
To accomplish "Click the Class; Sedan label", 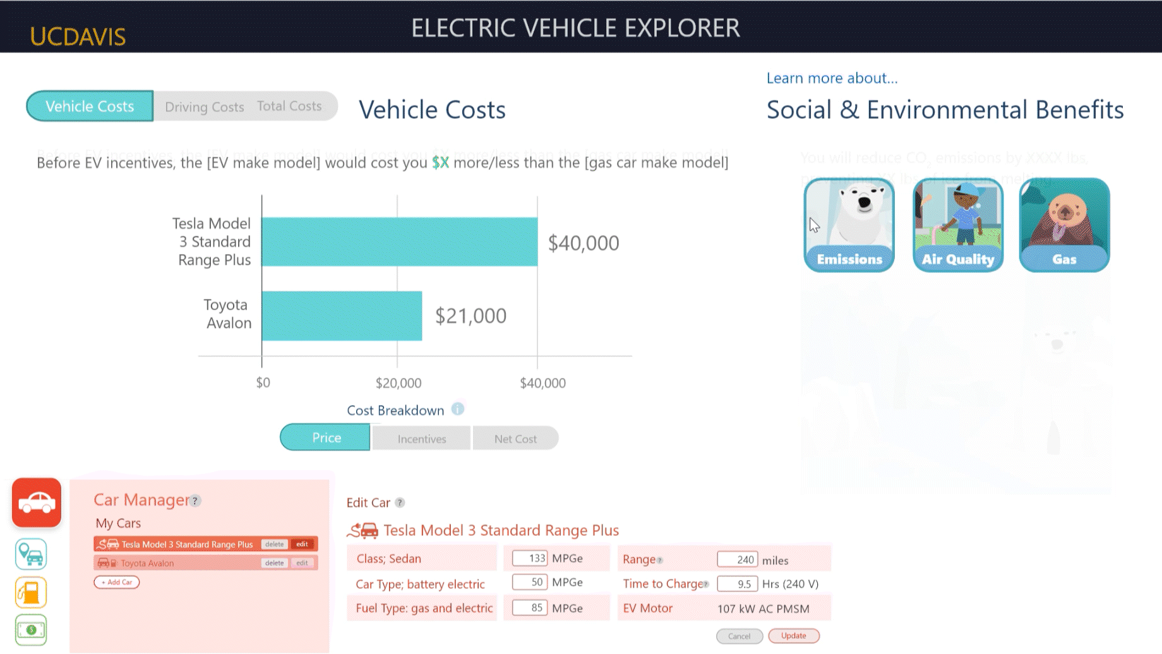I will click(x=388, y=559).
